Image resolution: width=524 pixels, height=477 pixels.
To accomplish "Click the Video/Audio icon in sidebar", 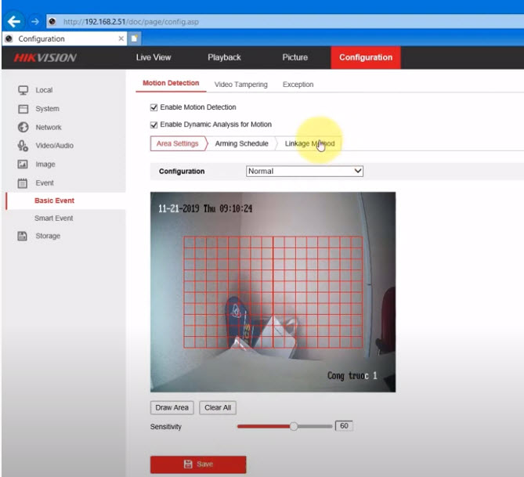I will tap(23, 146).
